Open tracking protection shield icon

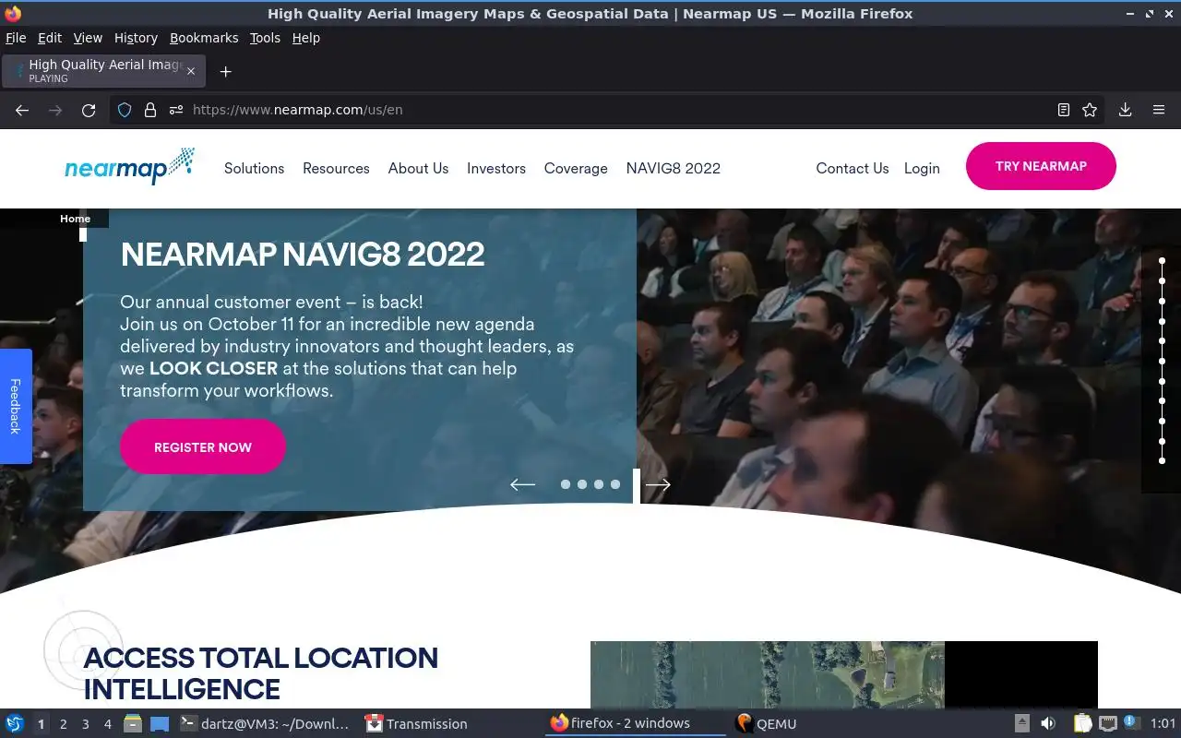pos(125,110)
